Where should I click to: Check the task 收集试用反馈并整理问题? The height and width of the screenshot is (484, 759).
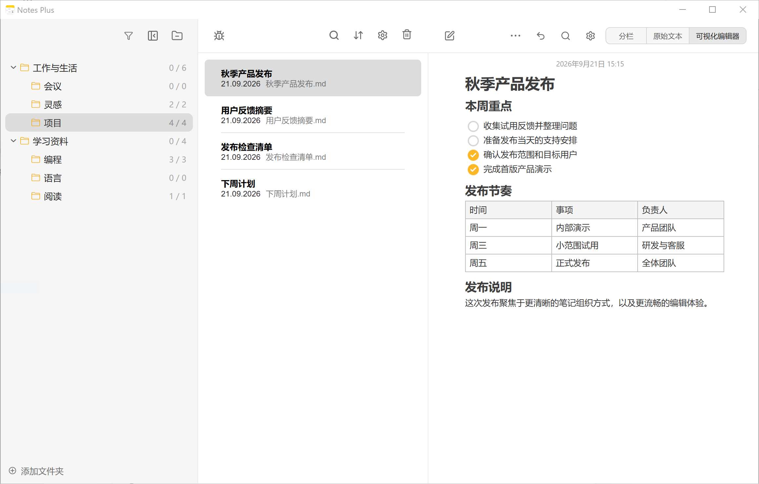coord(473,126)
